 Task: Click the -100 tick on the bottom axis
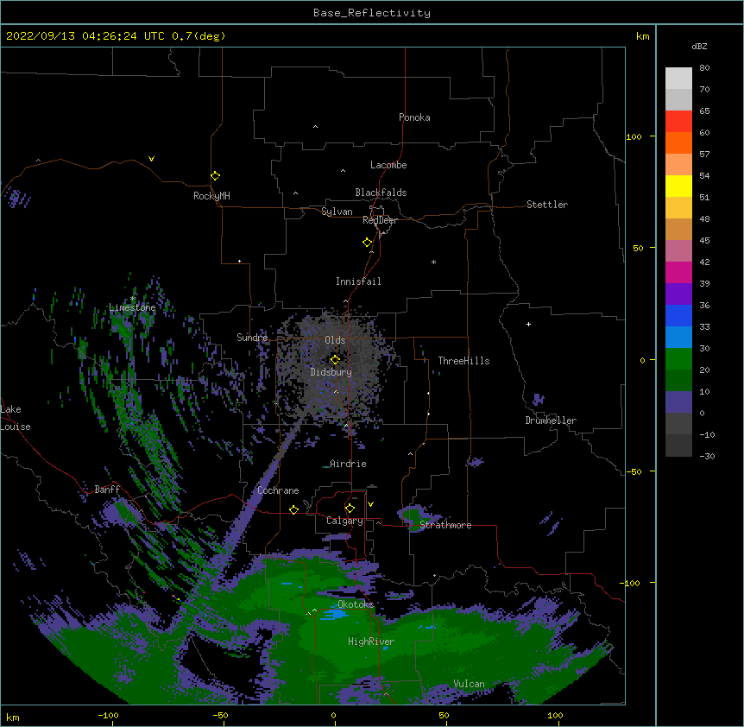tap(108, 716)
